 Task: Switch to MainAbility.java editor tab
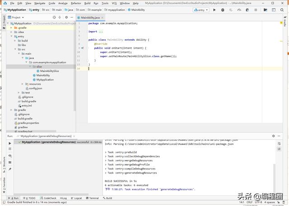[x=90, y=18]
